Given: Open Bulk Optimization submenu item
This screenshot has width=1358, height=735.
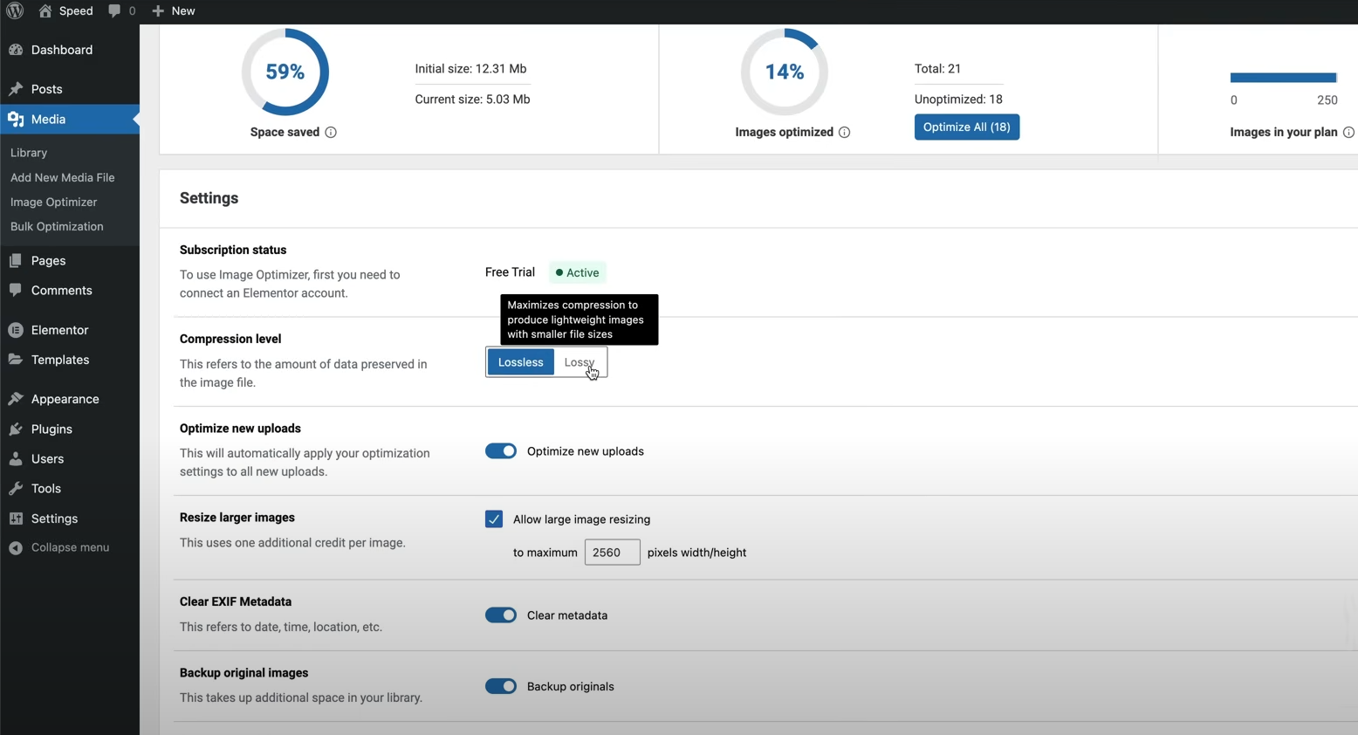Looking at the screenshot, I should [57, 226].
